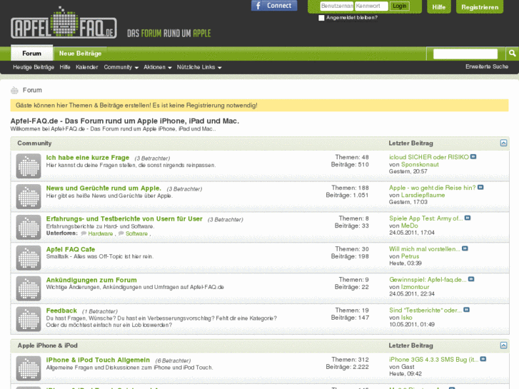Collapse the Community category

tap(503, 143)
